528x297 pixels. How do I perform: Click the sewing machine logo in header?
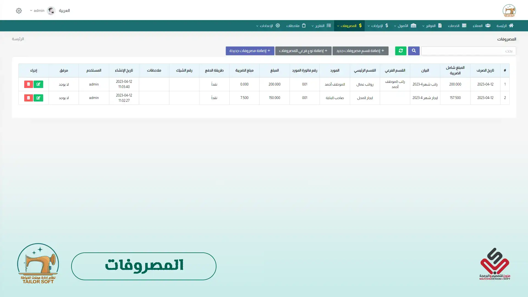tap(509, 11)
